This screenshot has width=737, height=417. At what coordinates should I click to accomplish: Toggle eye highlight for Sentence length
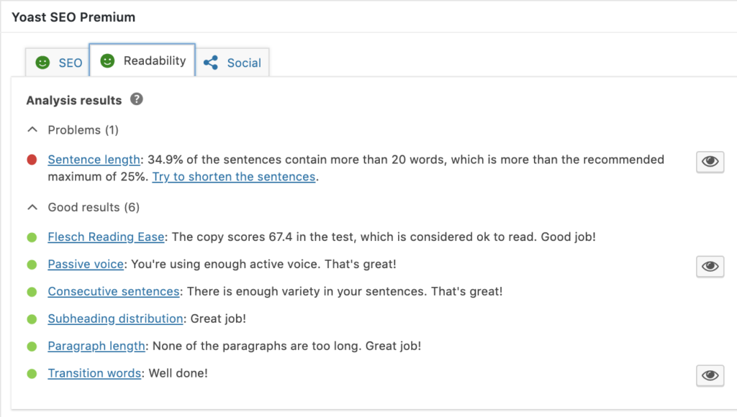710,162
